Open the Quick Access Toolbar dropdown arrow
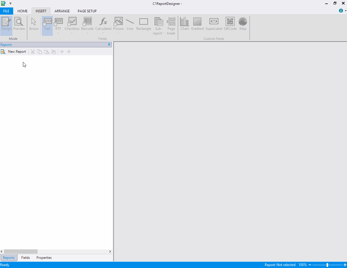The image size is (347, 268). pyautogui.click(x=10, y=3)
